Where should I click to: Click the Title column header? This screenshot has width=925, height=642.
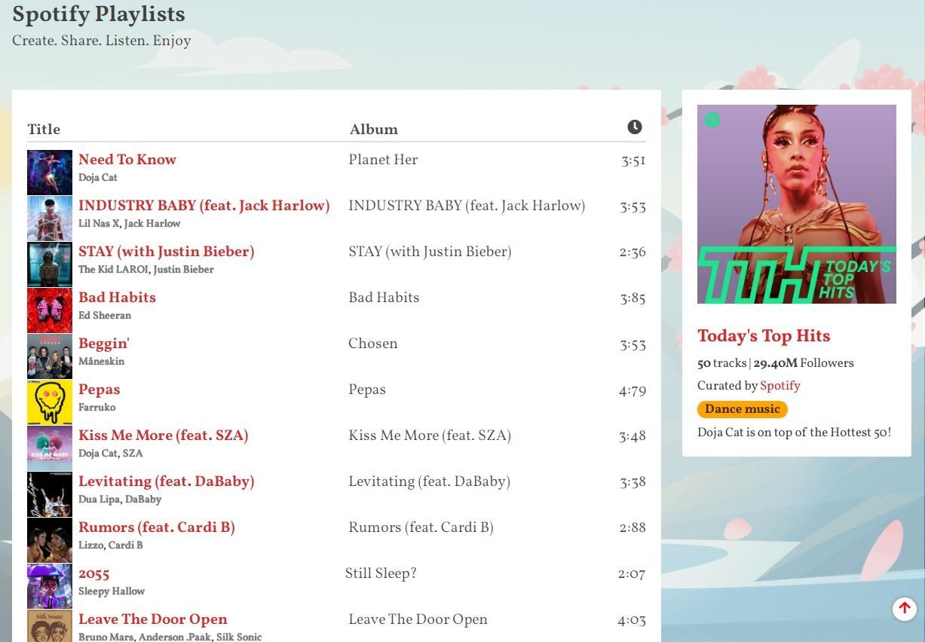point(44,129)
